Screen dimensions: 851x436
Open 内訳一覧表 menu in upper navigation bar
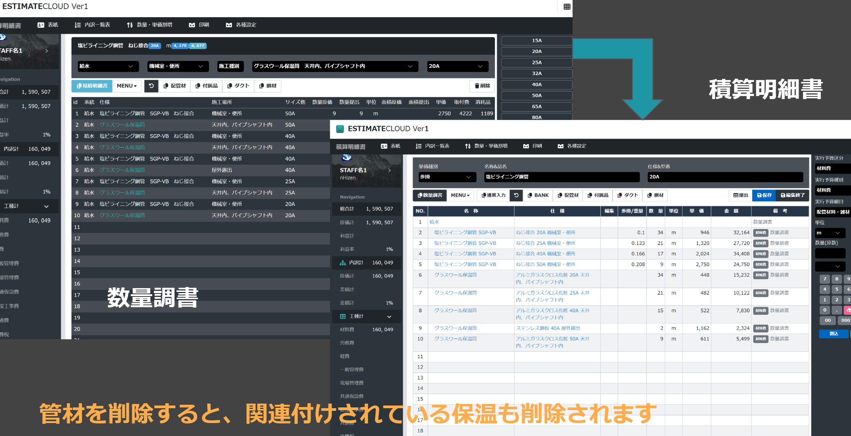coord(92,25)
